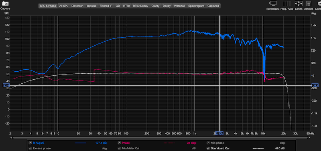
Task: Toggle the Min phase checkbox
Action: tap(208, 143)
